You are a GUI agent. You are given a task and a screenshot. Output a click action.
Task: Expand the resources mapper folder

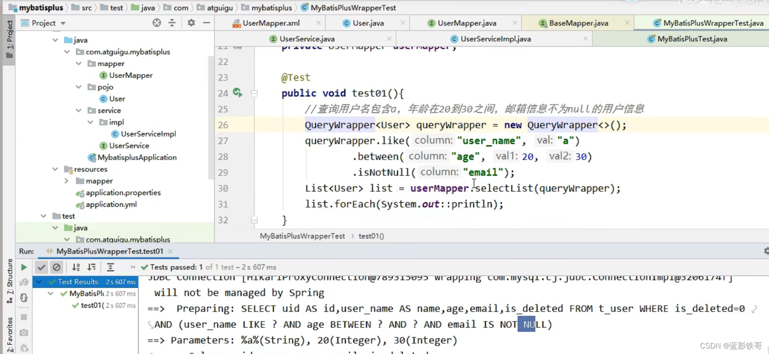click(x=67, y=181)
